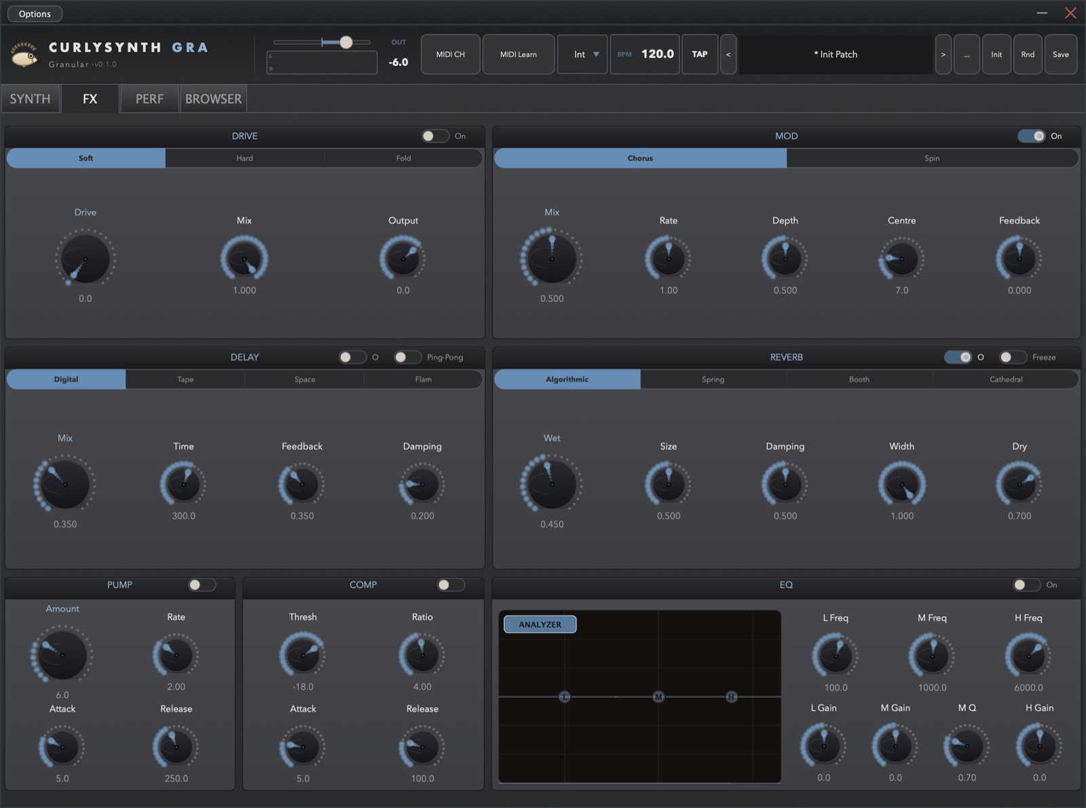Randomize the patch with Rnd
This screenshot has width=1086, height=808.
point(1028,54)
